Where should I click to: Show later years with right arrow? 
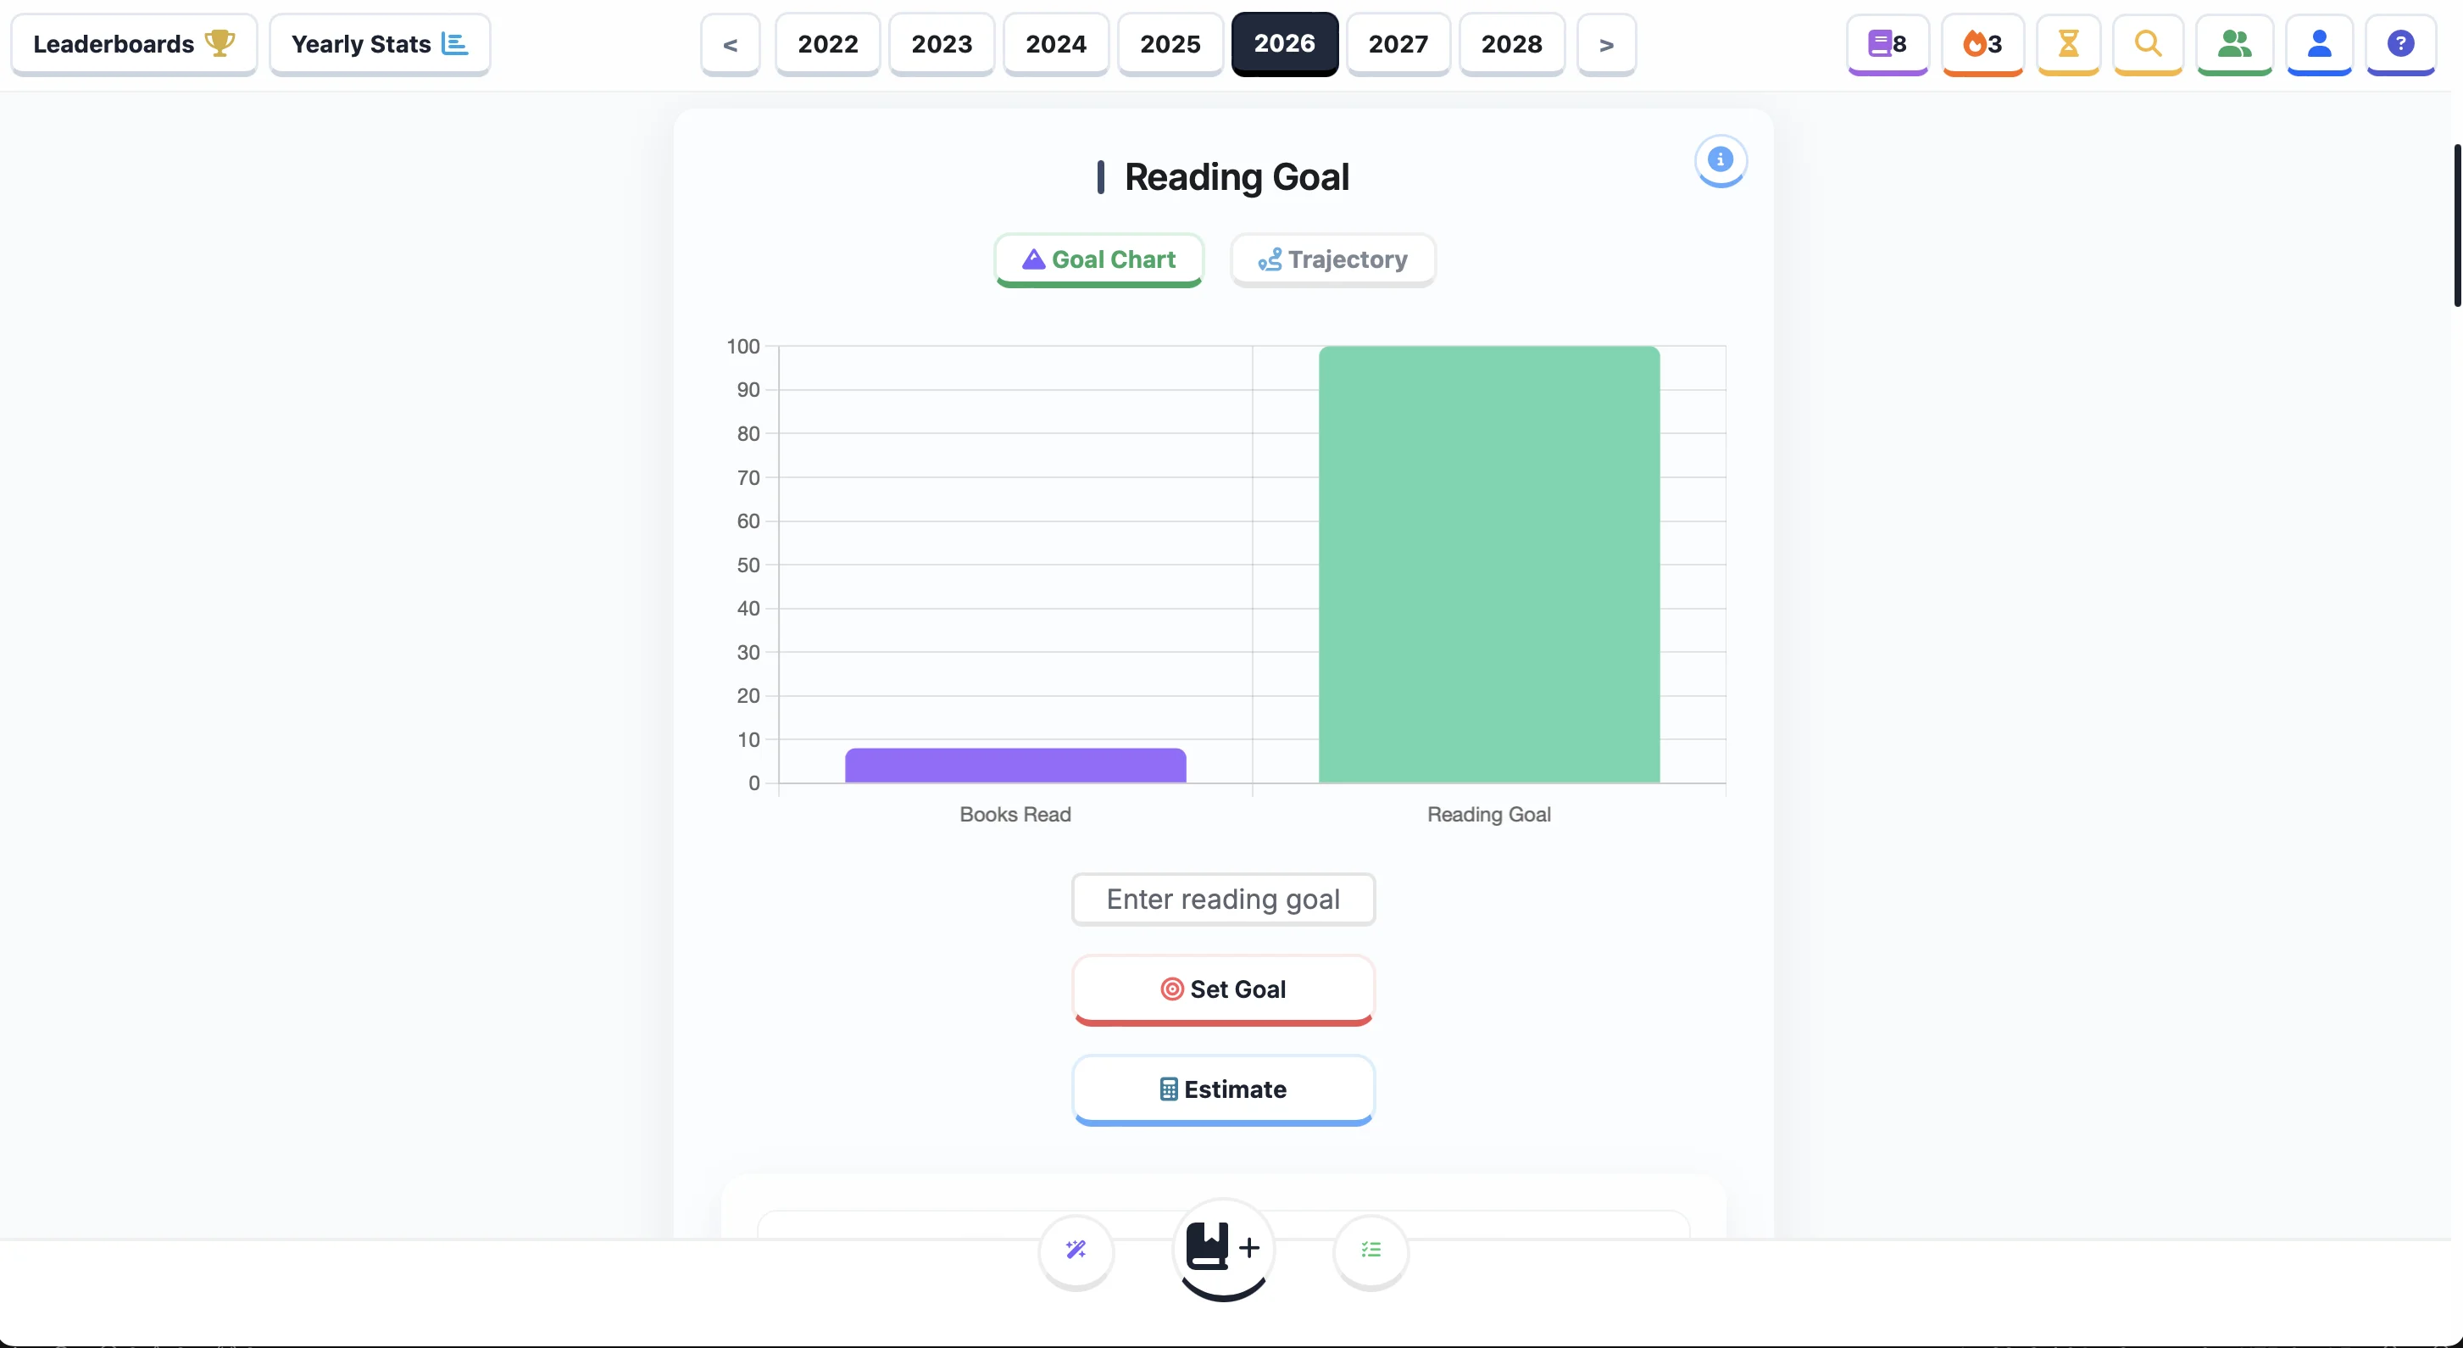point(1606,44)
